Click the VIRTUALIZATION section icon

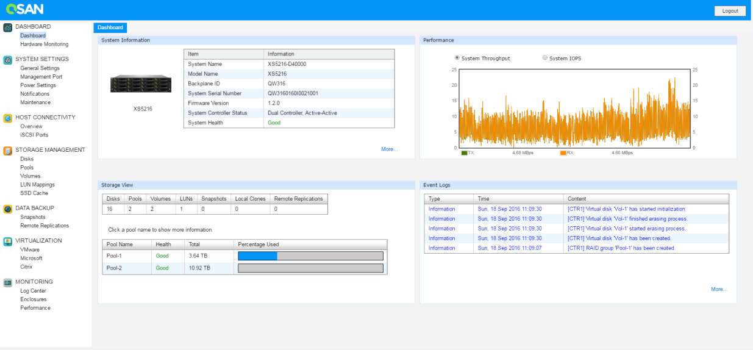point(8,241)
